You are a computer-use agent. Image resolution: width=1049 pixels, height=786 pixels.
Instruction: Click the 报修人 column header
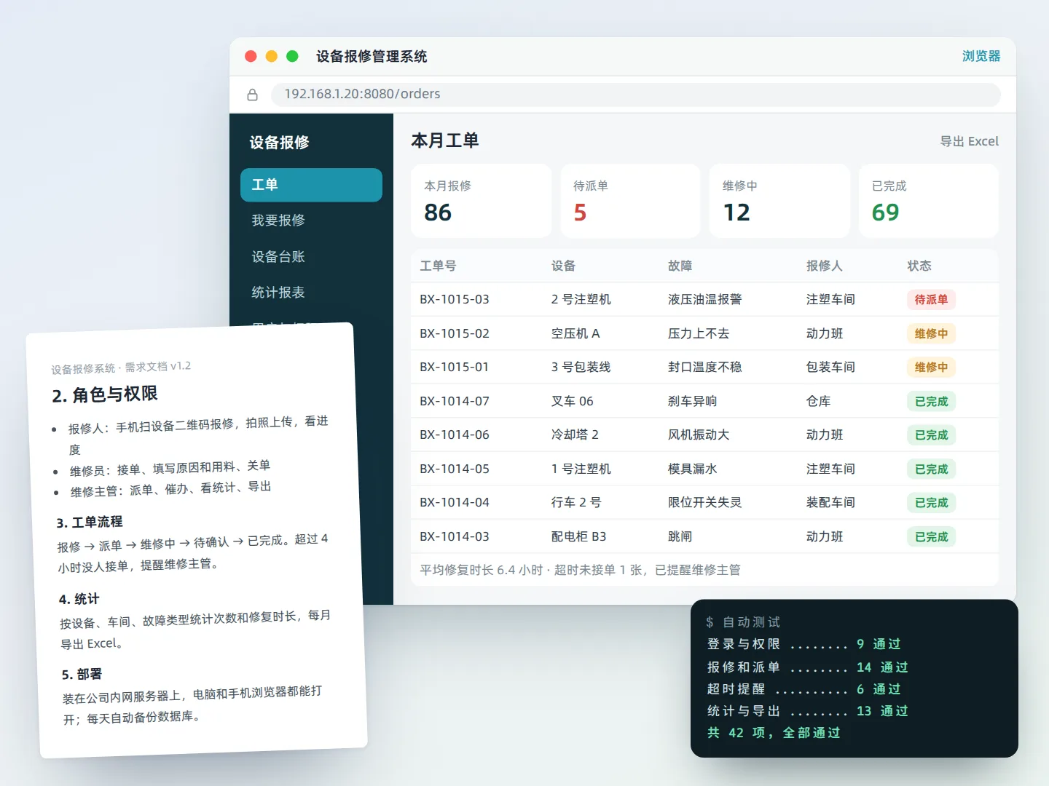(824, 266)
